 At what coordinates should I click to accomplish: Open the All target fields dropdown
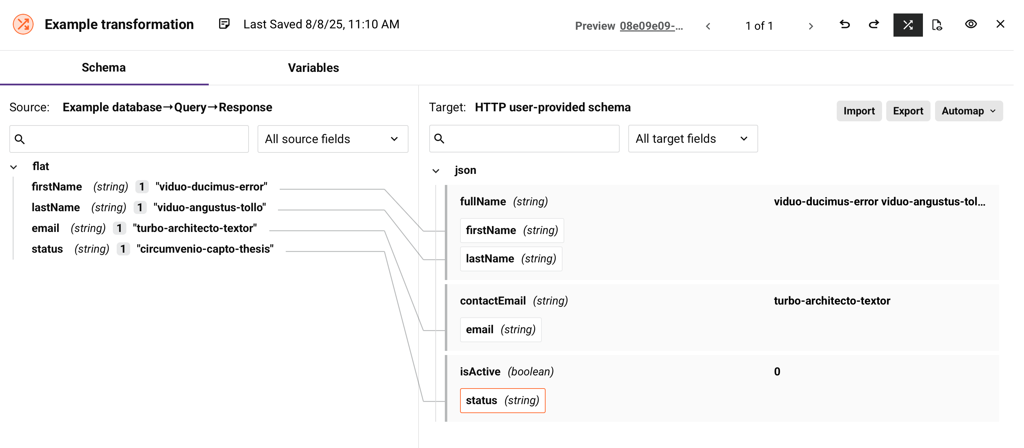click(692, 139)
